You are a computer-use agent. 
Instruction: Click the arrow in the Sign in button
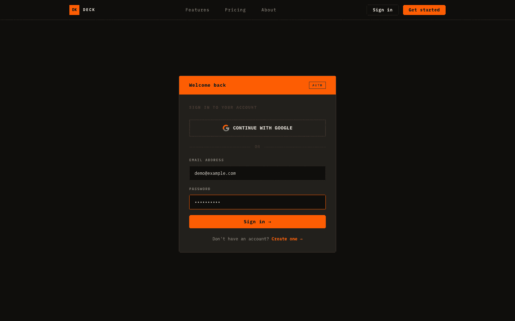(x=269, y=221)
